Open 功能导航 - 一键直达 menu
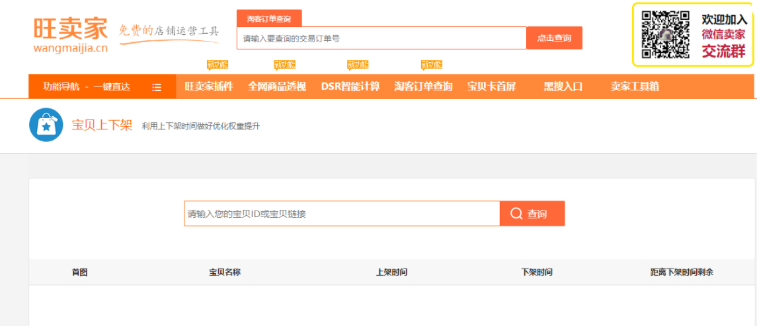757x326 pixels. [x=102, y=87]
